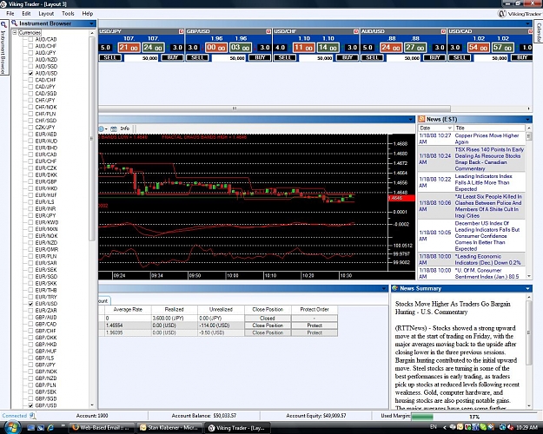Screen dimensions: 543x434
Task: Check the CHF/JPY currency checkbox
Action: click(x=30, y=101)
